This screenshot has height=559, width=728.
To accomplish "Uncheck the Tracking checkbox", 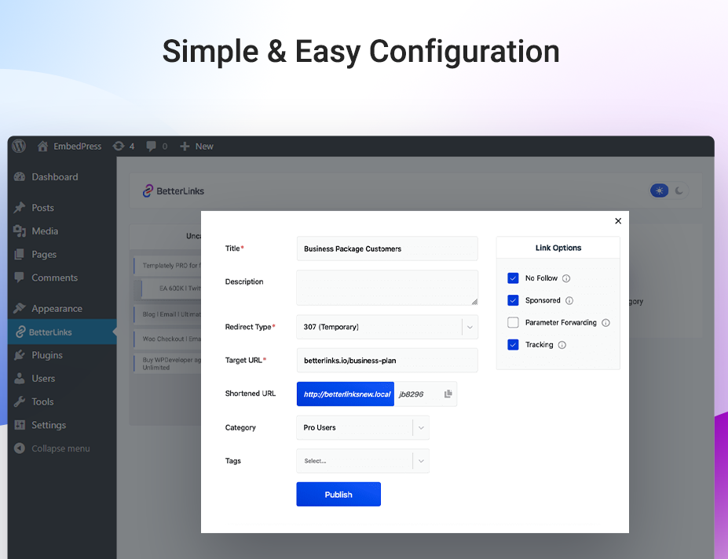I will [x=513, y=345].
